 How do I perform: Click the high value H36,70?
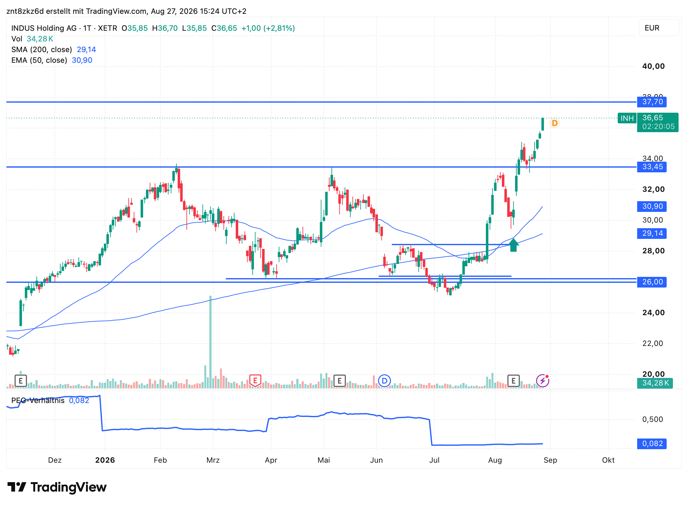tap(165, 28)
